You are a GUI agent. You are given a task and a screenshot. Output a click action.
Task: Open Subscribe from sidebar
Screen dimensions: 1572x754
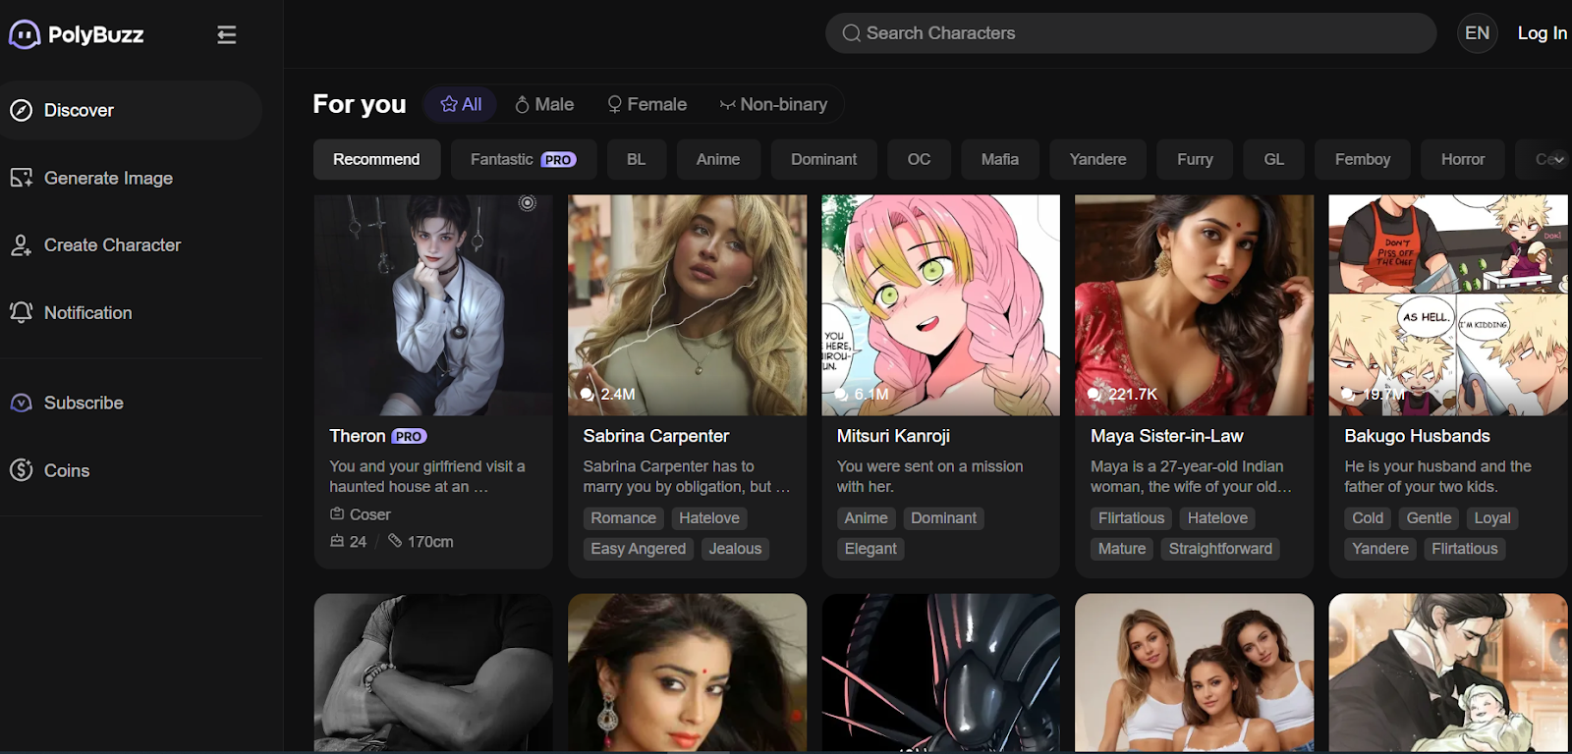(x=132, y=403)
